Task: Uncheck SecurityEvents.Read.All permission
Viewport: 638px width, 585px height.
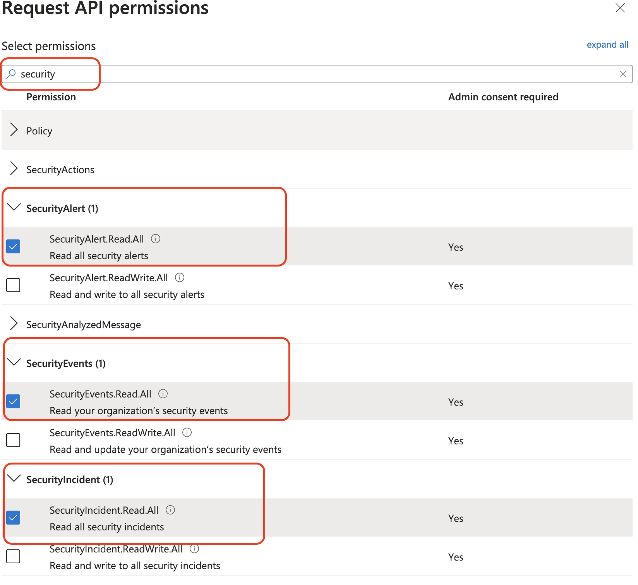Action: 14,401
